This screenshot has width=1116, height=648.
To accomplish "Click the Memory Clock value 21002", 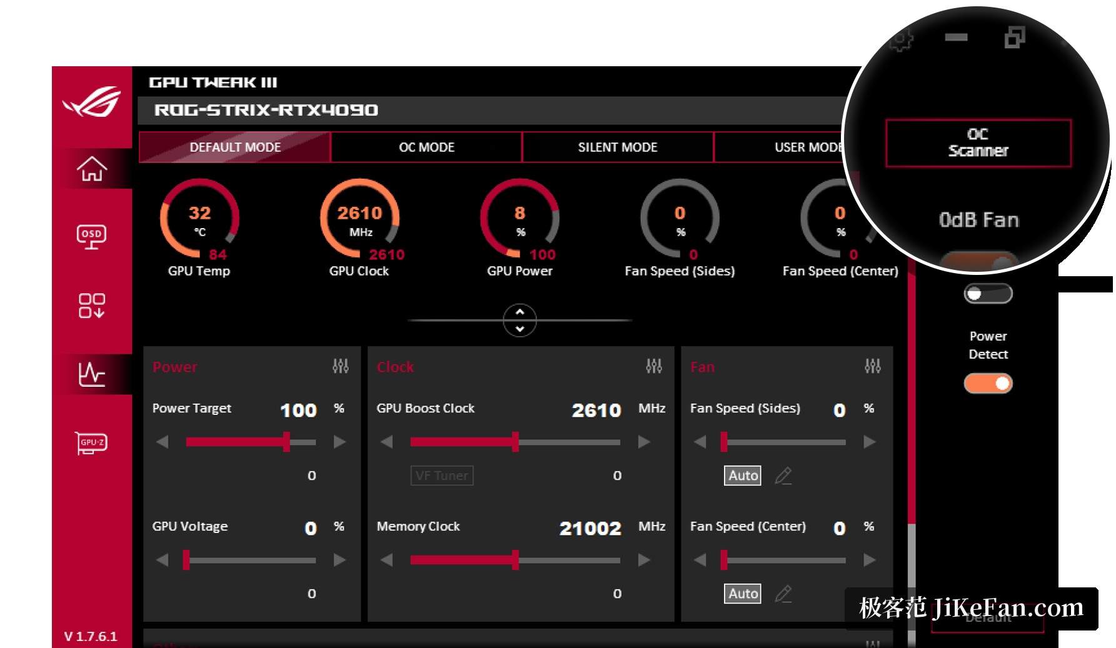I will click(590, 528).
